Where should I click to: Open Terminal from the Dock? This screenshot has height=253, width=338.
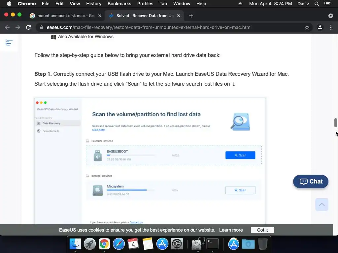213,244
